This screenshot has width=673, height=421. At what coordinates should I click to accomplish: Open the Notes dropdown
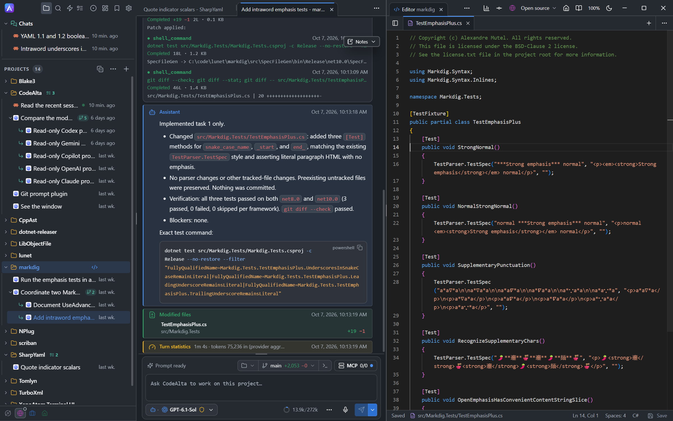point(361,42)
